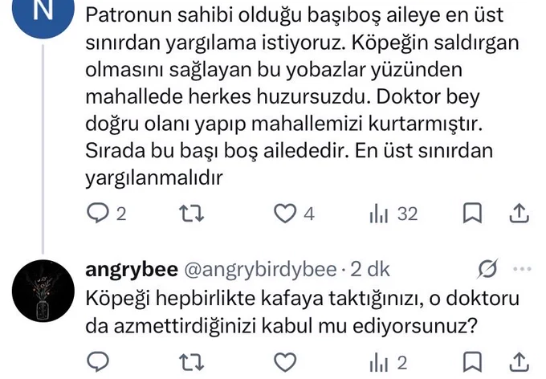This screenshot has width=546, height=379.
Task: Retweet angrybee's reply
Action: (x=191, y=361)
